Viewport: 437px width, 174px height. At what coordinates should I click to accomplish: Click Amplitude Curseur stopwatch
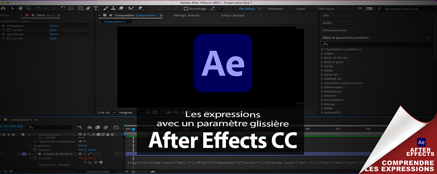[x=9, y=38]
